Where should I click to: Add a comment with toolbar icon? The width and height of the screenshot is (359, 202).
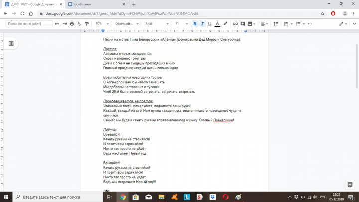coord(243,24)
